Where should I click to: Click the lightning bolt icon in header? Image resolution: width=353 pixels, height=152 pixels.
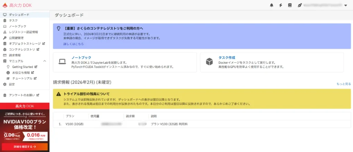[x=281, y=5]
